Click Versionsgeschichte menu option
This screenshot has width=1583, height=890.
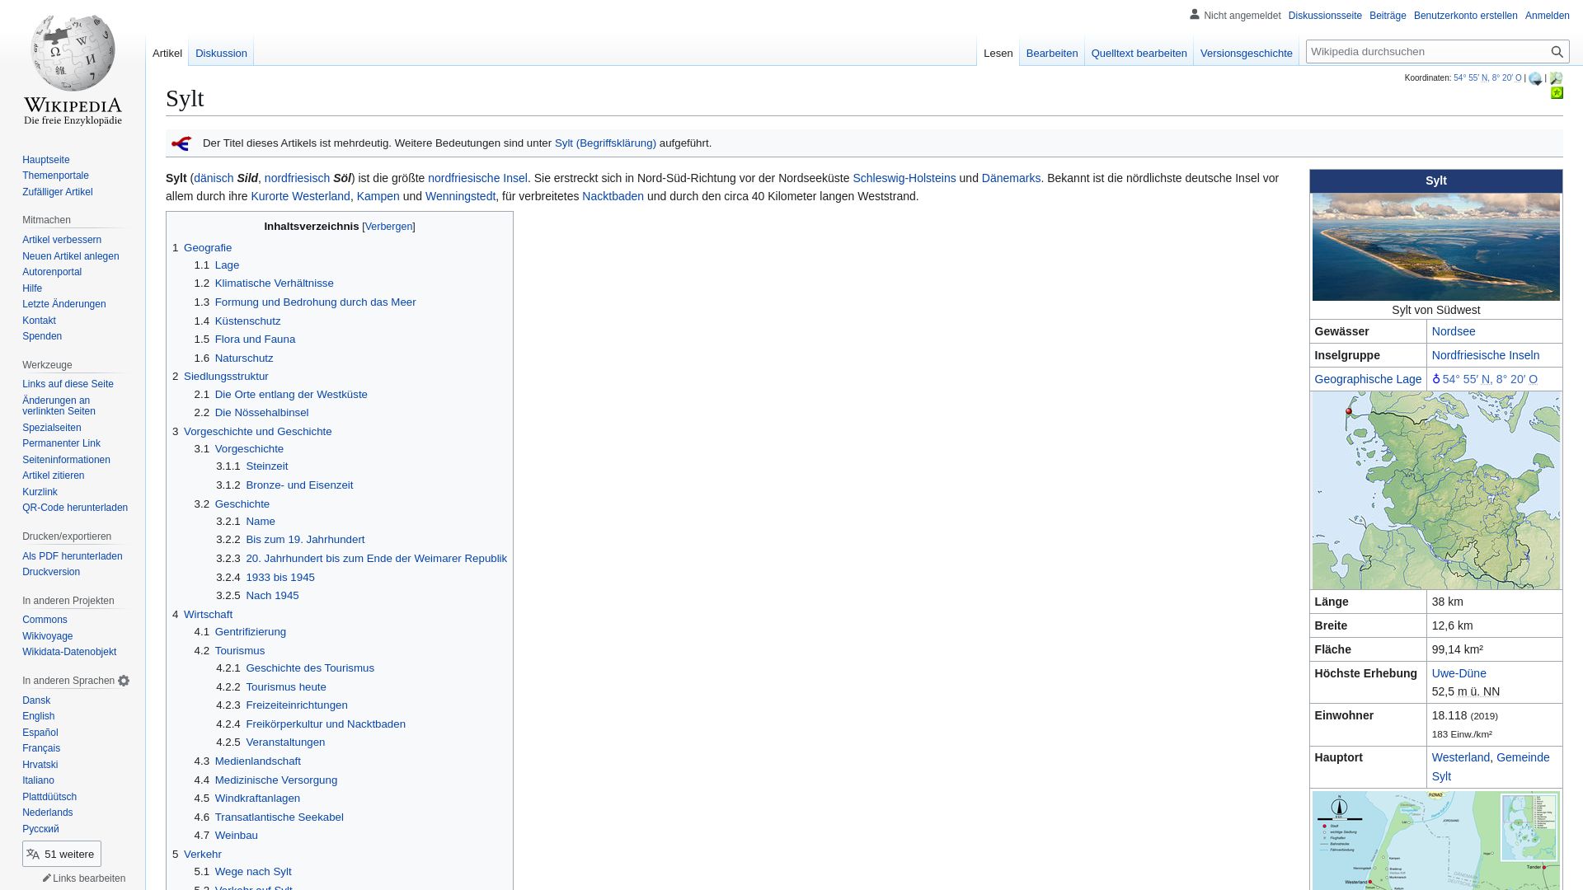point(1246,54)
